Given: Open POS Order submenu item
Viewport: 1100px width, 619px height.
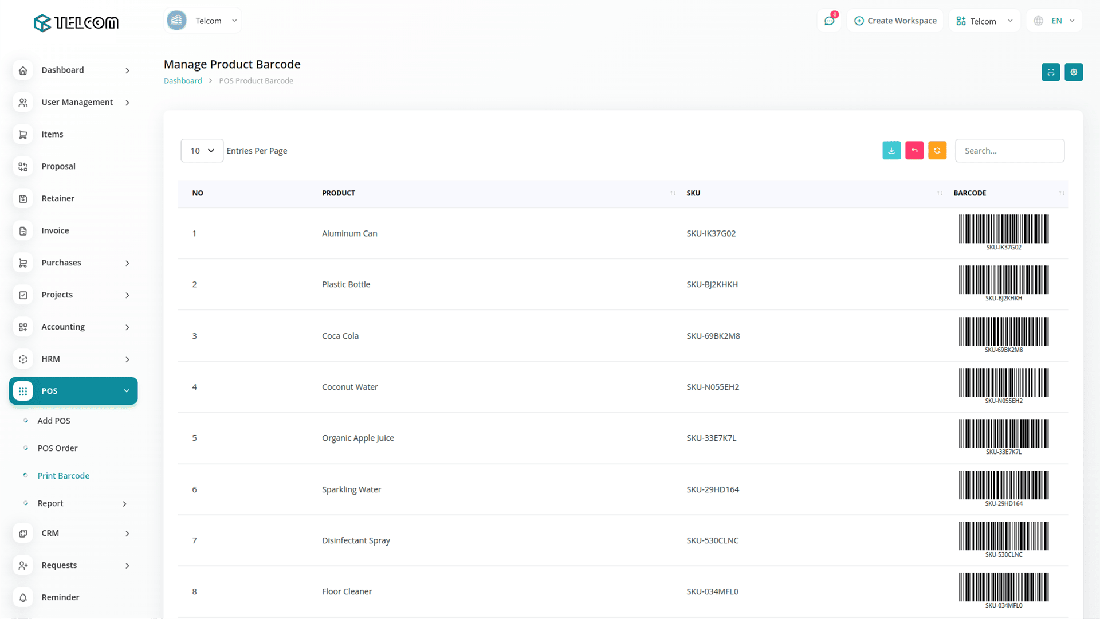Looking at the screenshot, I should click(x=57, y=448).
